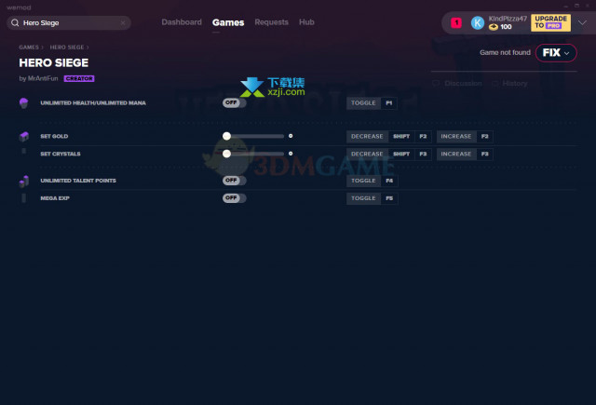Click the Set Gold slider handle

pos(226,136)
